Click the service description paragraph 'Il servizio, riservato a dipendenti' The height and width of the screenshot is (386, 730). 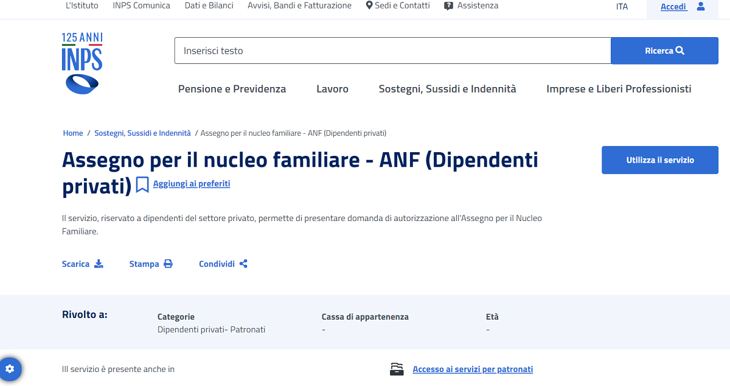(302, 225)
